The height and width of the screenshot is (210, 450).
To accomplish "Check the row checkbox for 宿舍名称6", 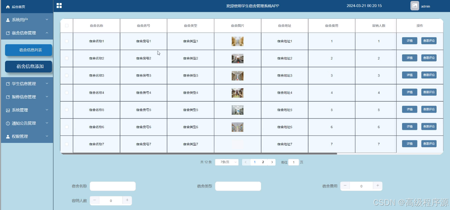I will (67, 127).
